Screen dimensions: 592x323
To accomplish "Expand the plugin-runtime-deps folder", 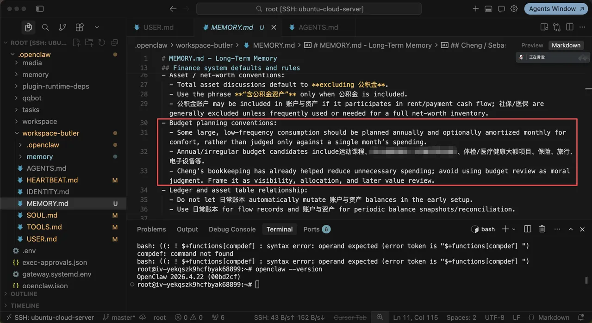I will click(56, 86).
